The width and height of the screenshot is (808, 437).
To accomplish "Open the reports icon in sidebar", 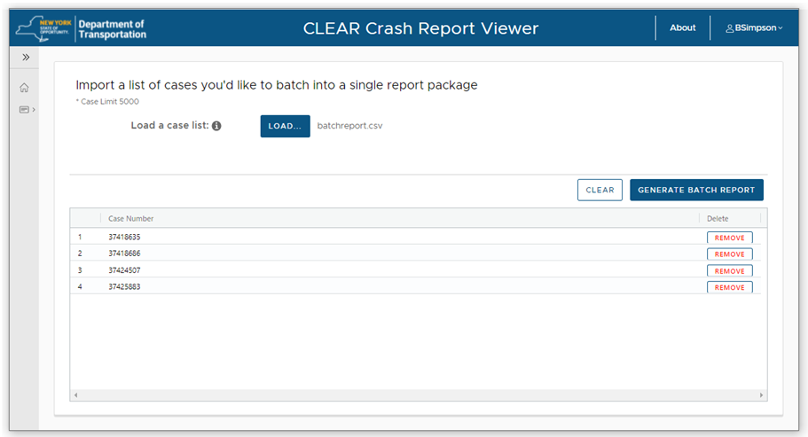I will (24, 110).
